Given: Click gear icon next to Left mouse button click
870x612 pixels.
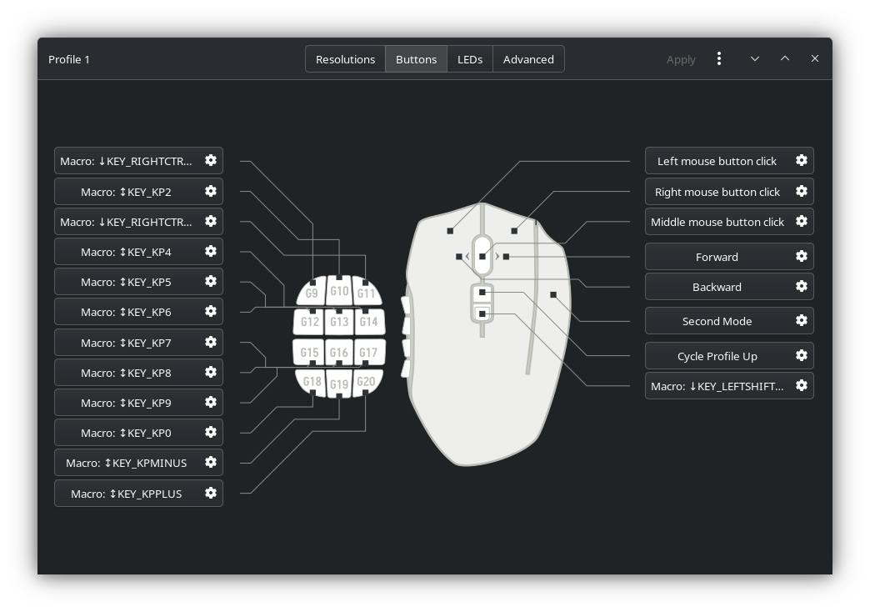Looking at the screenshot, I should coord(801,161).
